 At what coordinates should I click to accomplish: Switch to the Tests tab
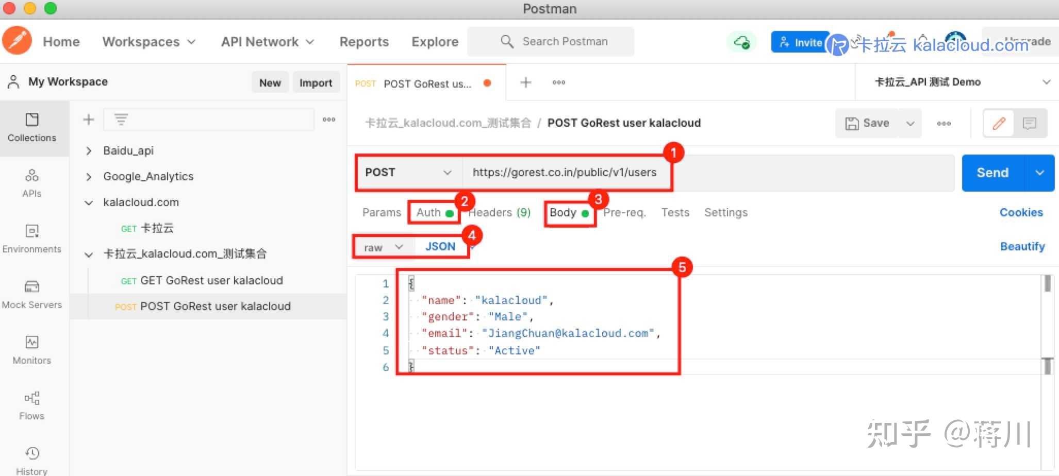point(675,212)
